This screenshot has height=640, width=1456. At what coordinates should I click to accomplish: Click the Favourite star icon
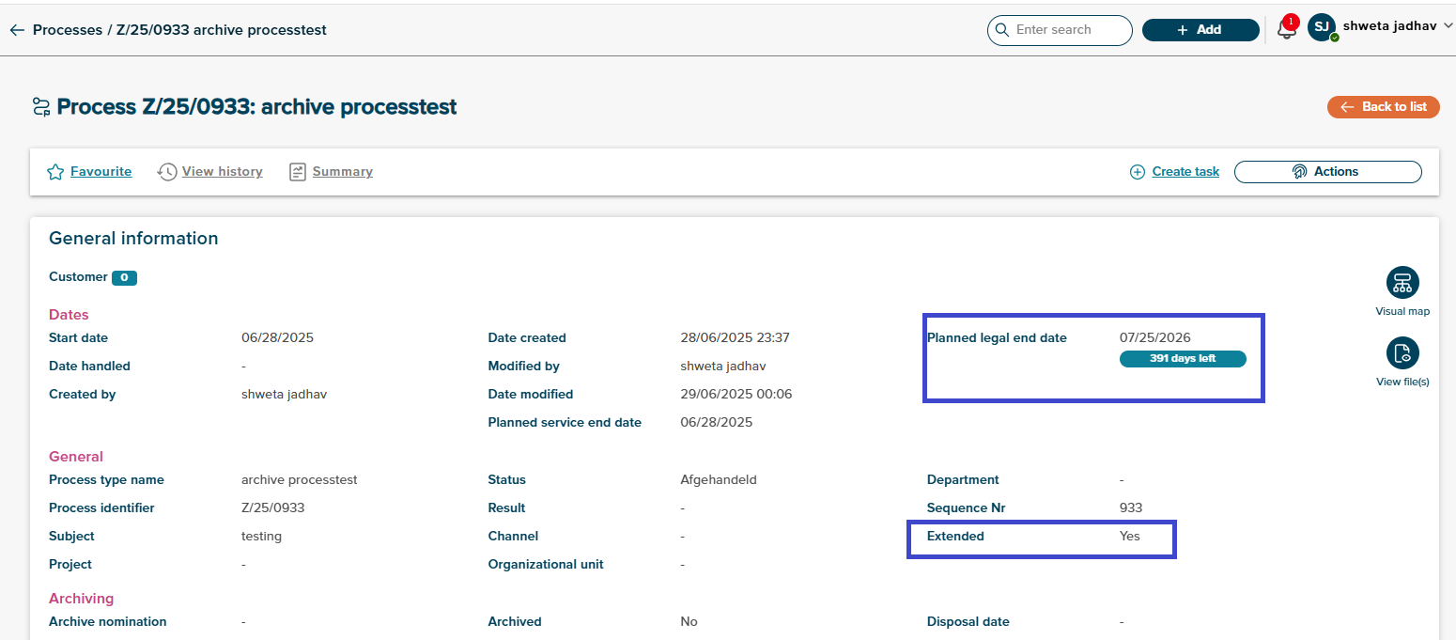point(55,172)
